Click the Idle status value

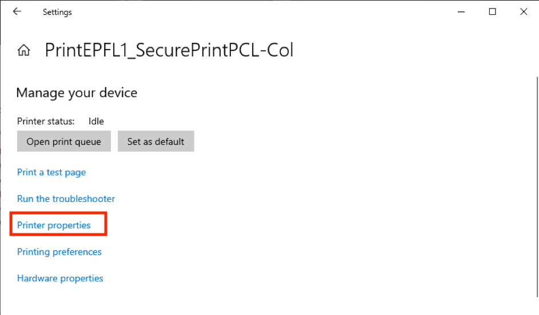[96, 121]
